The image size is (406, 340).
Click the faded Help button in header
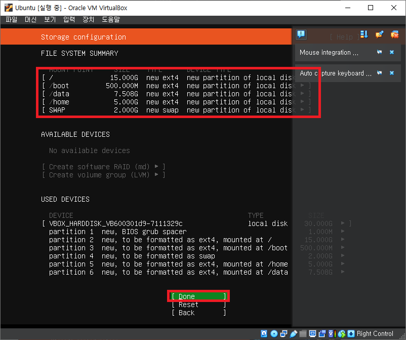coord(344,37)
